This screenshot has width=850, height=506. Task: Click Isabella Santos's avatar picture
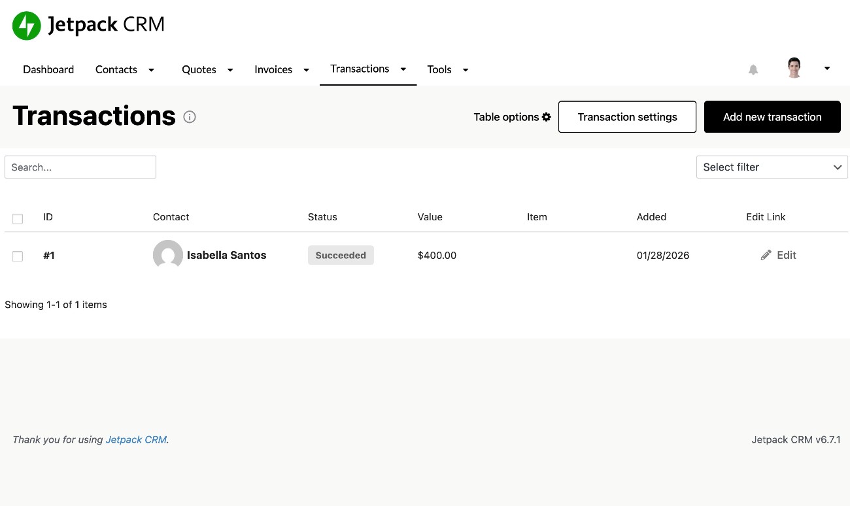[x=167, y=255]
